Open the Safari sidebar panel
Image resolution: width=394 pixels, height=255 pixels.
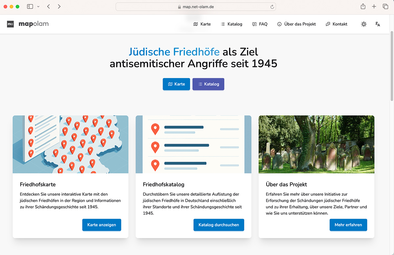coord(30,7)
